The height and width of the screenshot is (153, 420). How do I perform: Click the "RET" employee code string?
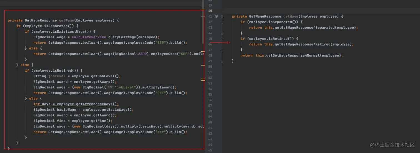pos(161,93)
